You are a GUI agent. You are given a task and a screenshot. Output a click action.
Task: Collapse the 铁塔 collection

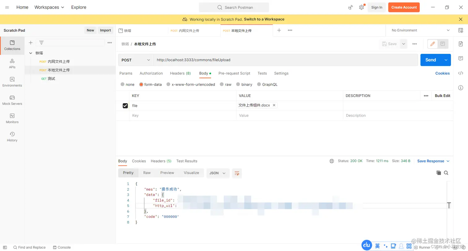tap(31, 53)
